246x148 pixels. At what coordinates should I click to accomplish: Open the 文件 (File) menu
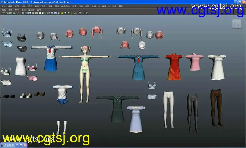(x=3, y=6)
